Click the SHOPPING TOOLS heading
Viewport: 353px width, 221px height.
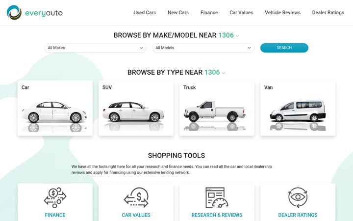tap(176, 156)
